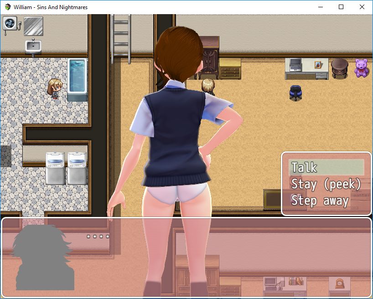
Task: Click the right washing machine
Action: [77, 169]
